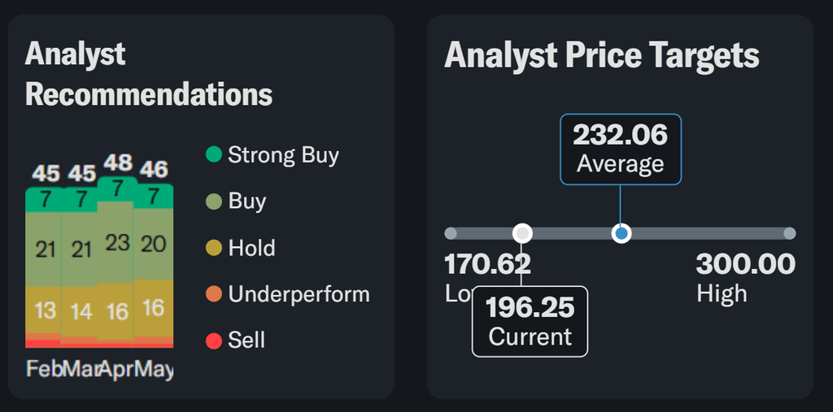Screen dimensions: 833x412
Task: Open the Analyst Price Targets heading
Action: click(601, 56)
